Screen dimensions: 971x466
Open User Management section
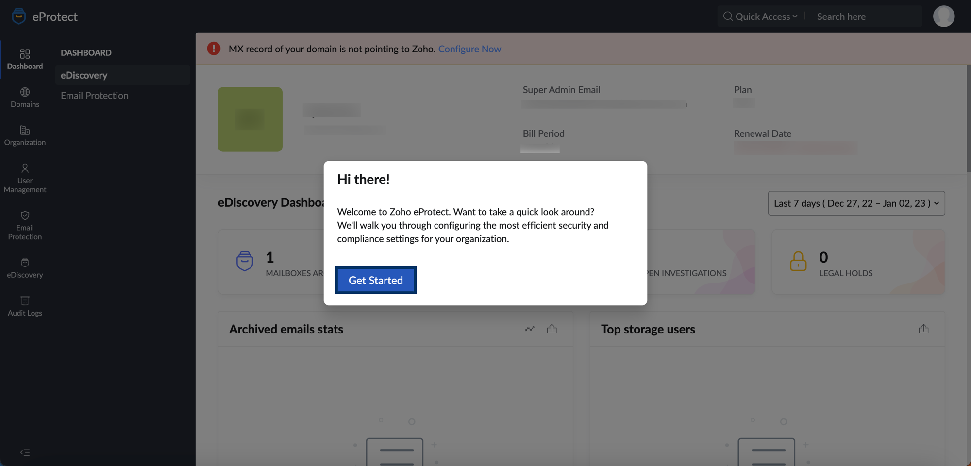click(x=25, y=178)
